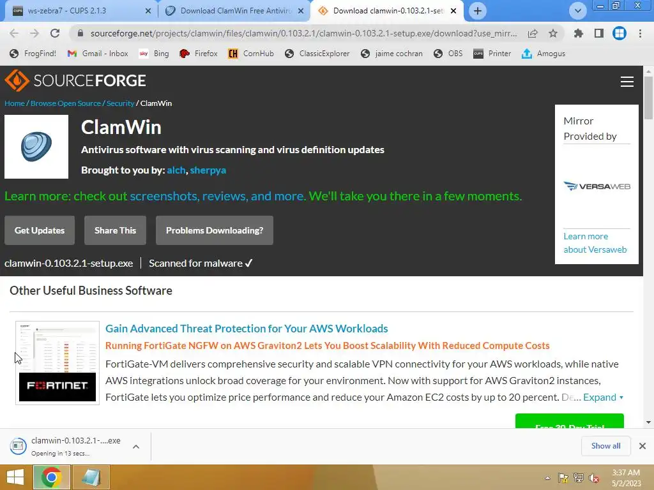Close the active clamwin download tab
Viewport: 654px width, 490px height.
click(x=453, y=11)
